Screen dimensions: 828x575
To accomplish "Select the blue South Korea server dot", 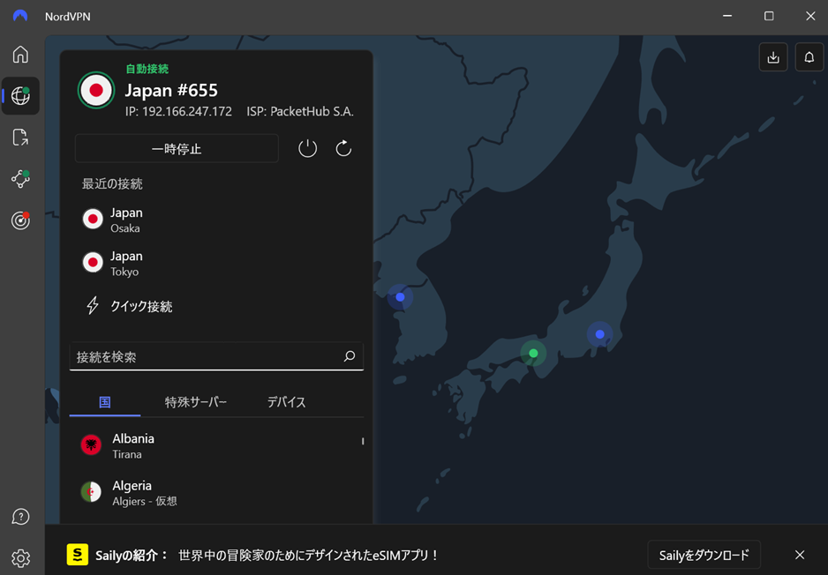I will 400,297.
